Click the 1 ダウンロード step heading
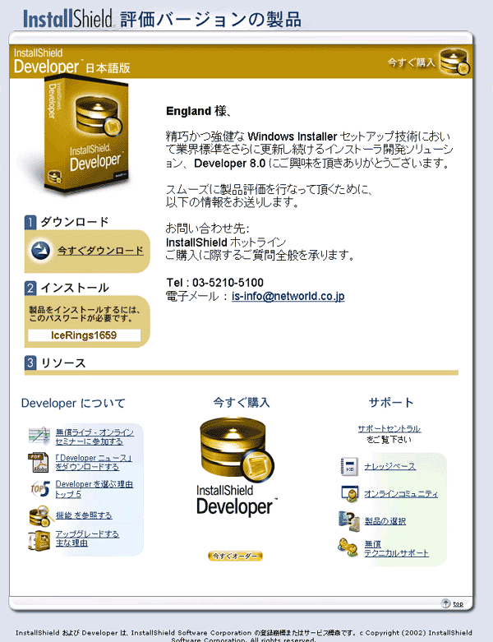493x642 pixels. 67,222
